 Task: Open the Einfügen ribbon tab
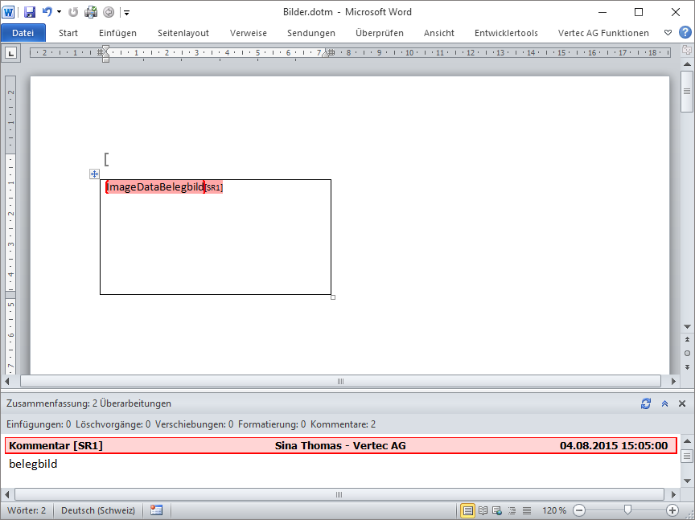click(x=117, y=33)
